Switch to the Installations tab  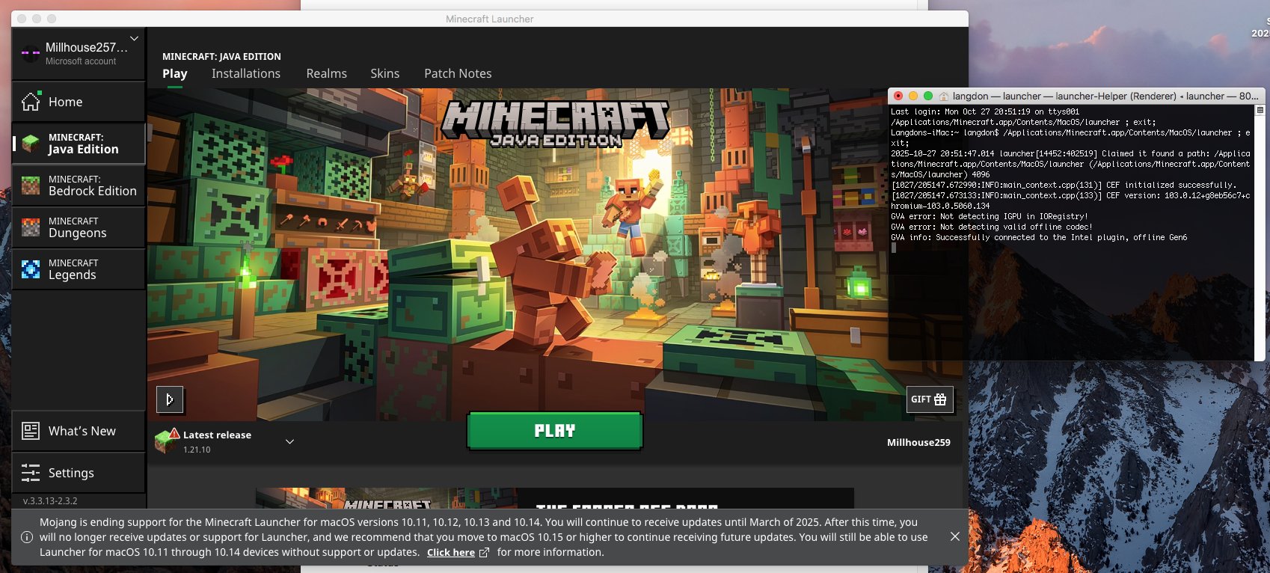coord(246,73)
